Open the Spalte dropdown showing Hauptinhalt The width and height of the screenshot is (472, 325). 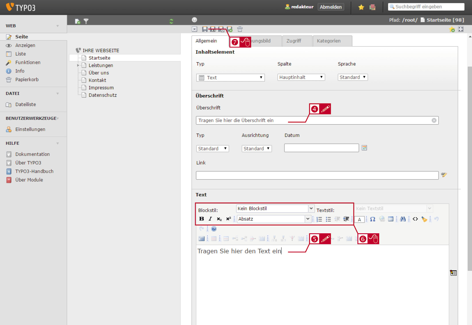coord(301,77)
